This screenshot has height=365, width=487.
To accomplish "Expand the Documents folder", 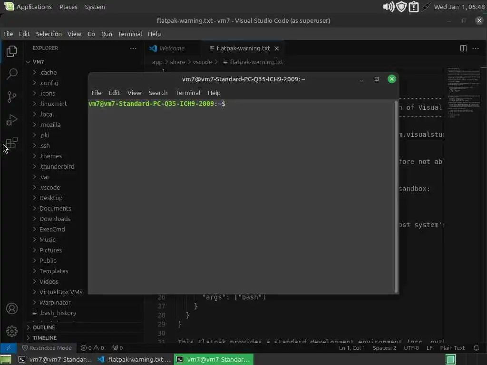I will point(55,208).
